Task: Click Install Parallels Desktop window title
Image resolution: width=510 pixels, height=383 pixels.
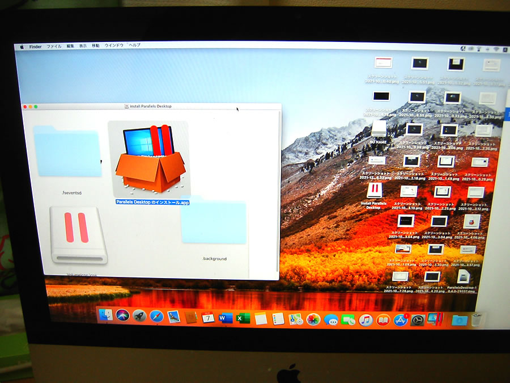Action: click(x=151, y=106)
